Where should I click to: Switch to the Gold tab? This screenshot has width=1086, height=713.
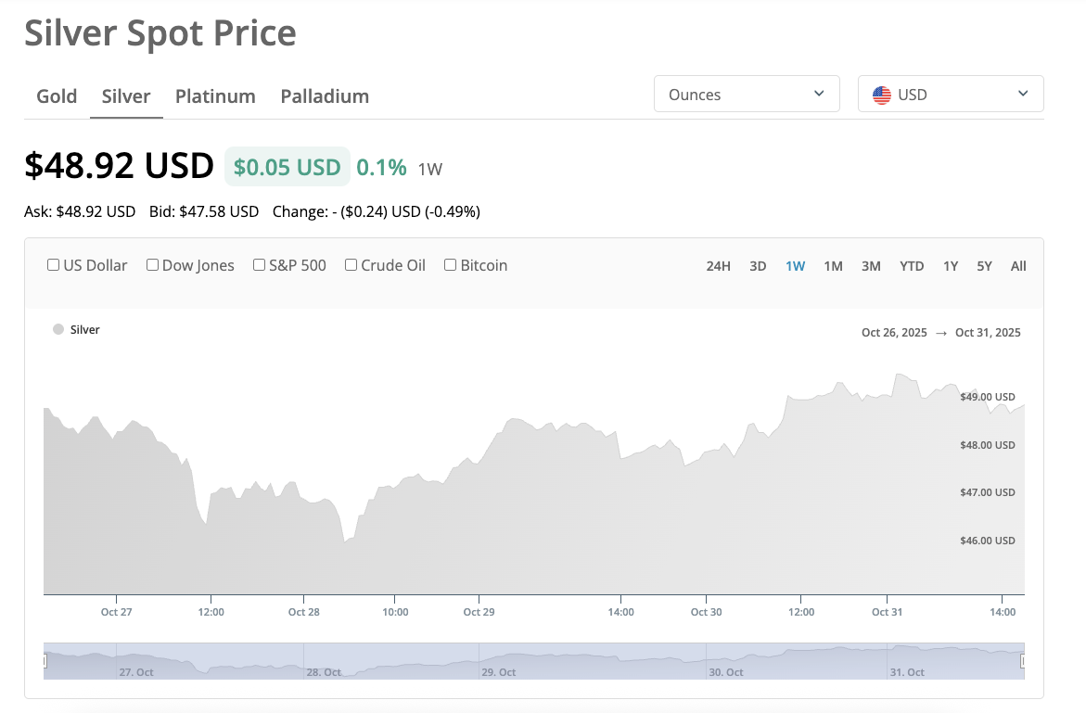pyautogui.click(x=57, y=96)
